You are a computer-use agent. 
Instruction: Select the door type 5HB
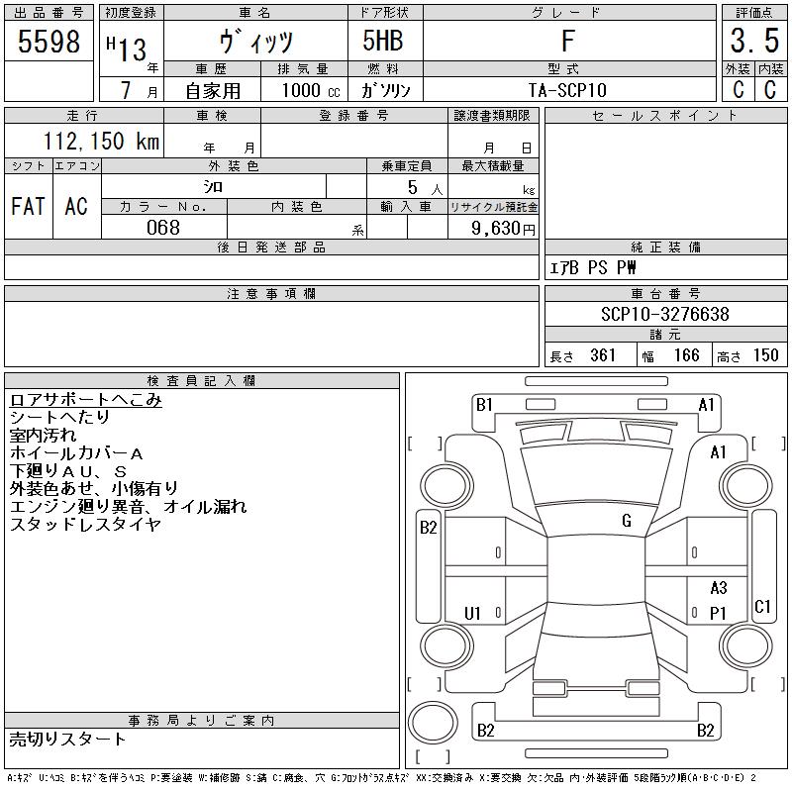[x=383, y=41]
